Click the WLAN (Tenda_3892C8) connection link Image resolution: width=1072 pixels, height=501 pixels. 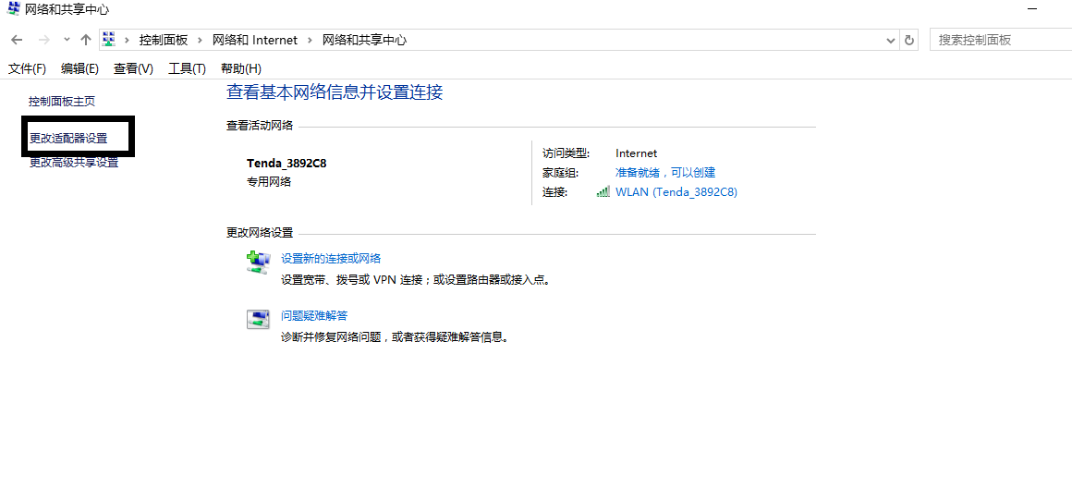[676, 192]
